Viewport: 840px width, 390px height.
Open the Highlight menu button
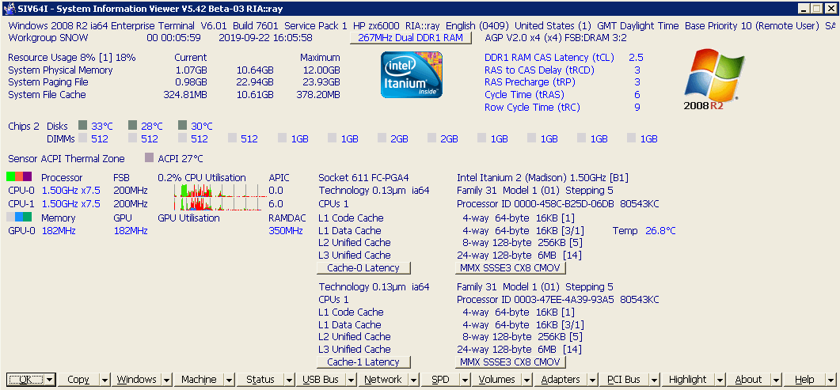688,379
